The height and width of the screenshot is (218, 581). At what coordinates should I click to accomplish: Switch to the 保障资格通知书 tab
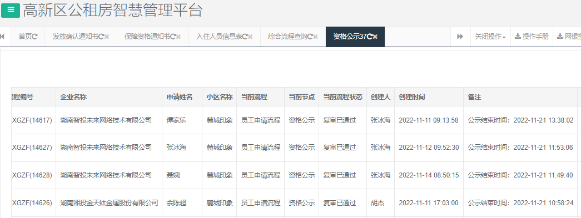point(147,37)
